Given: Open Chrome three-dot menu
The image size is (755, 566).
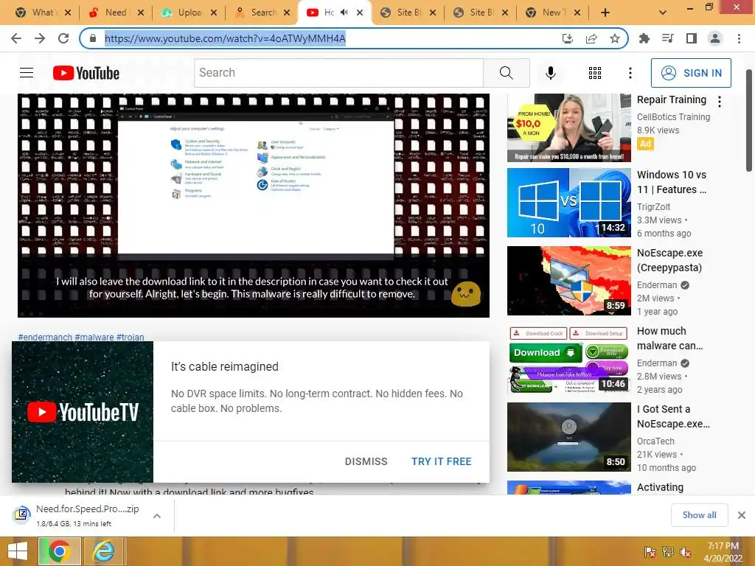Looking at the screenshot, I should [x=739, y=38].
